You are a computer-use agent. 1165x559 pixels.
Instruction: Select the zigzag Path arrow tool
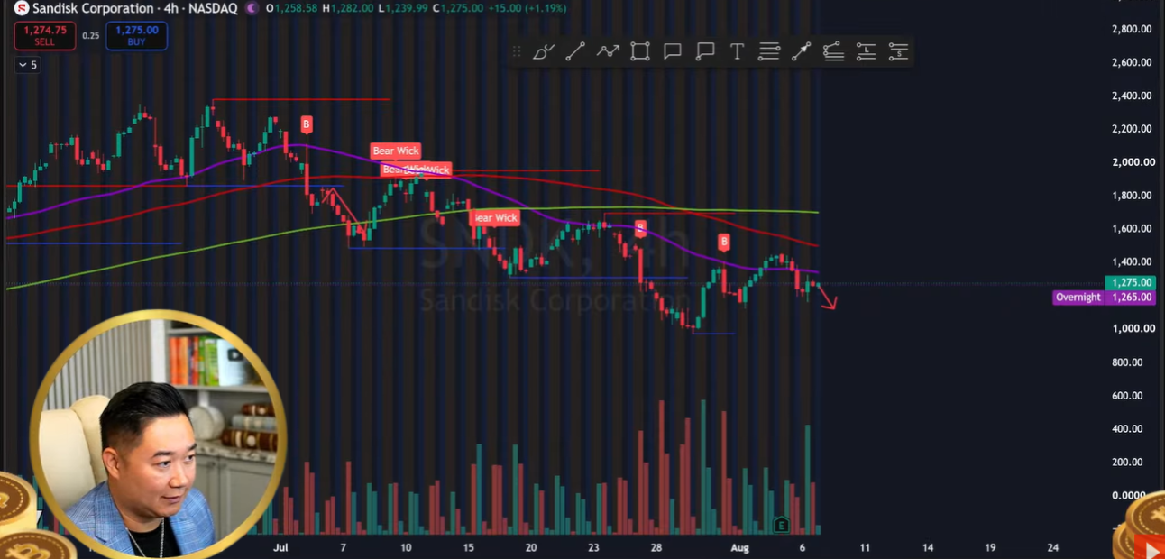click(x=608, y=51)
